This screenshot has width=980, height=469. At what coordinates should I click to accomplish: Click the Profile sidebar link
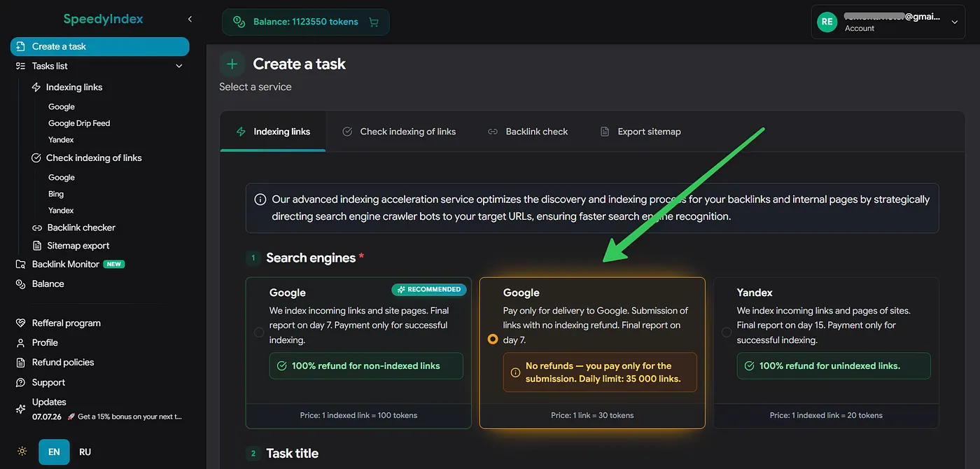(45, 342)
